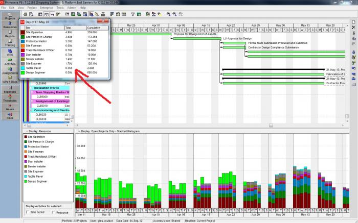This screenshot has width=358, height=223.
Task: Open the Enterprise menu
Action: [x=47, y=8]
